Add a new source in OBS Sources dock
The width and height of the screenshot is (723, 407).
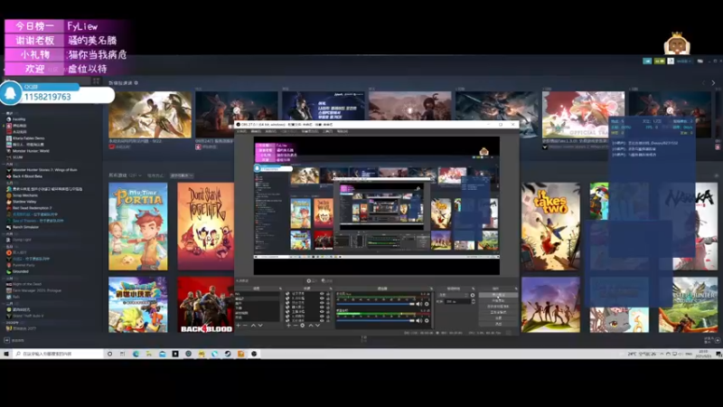tap(288, 326)
